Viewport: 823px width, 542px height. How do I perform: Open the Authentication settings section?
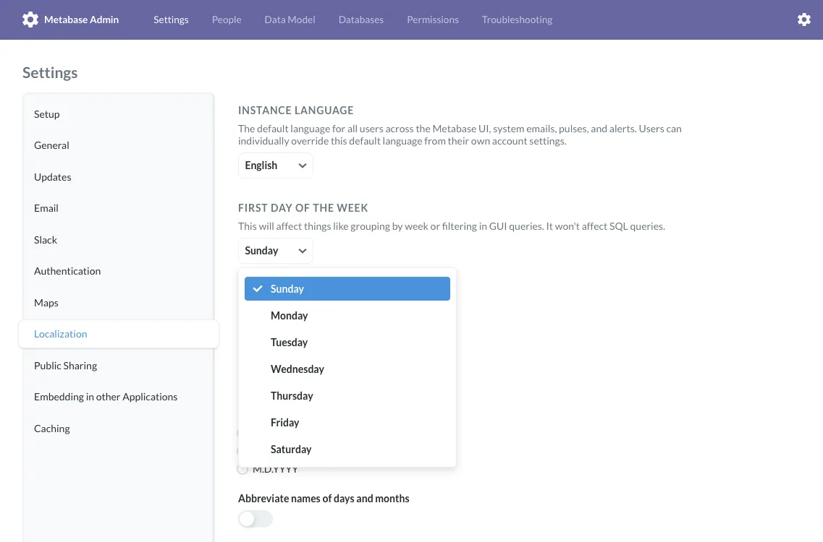click(x=67, y=271)
